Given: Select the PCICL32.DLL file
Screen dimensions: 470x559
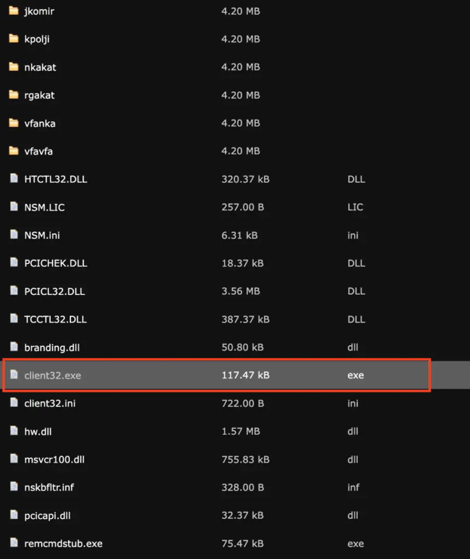Looking at the screenshot, I should 55,292.
